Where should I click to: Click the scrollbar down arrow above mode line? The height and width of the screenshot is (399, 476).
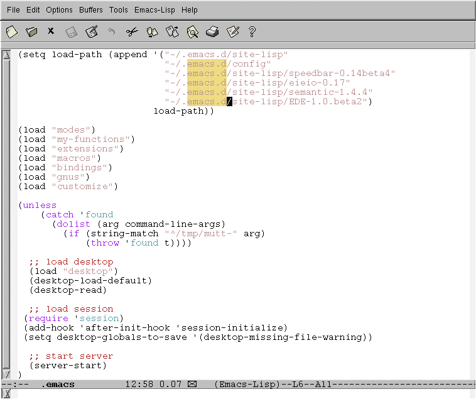pos(6,374)
